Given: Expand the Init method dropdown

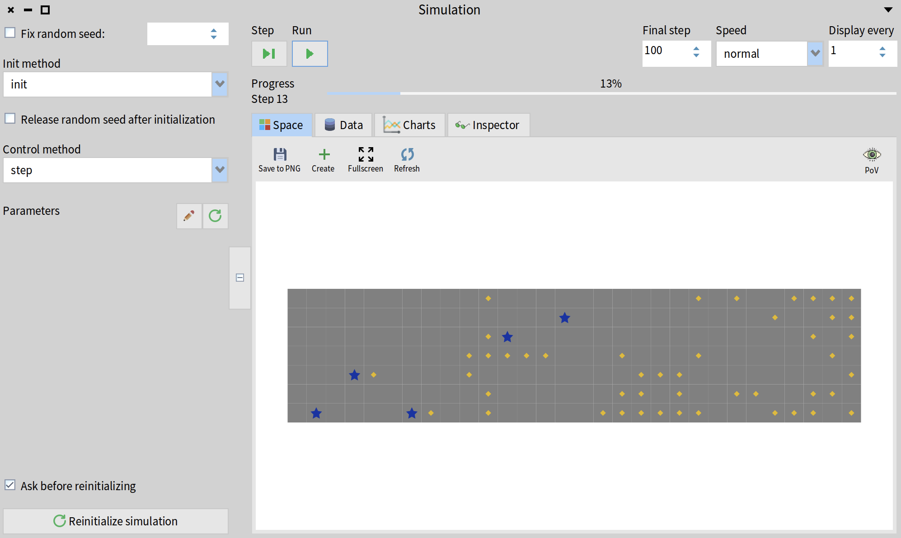Looking at the screenshot, I should pos(220,84).
